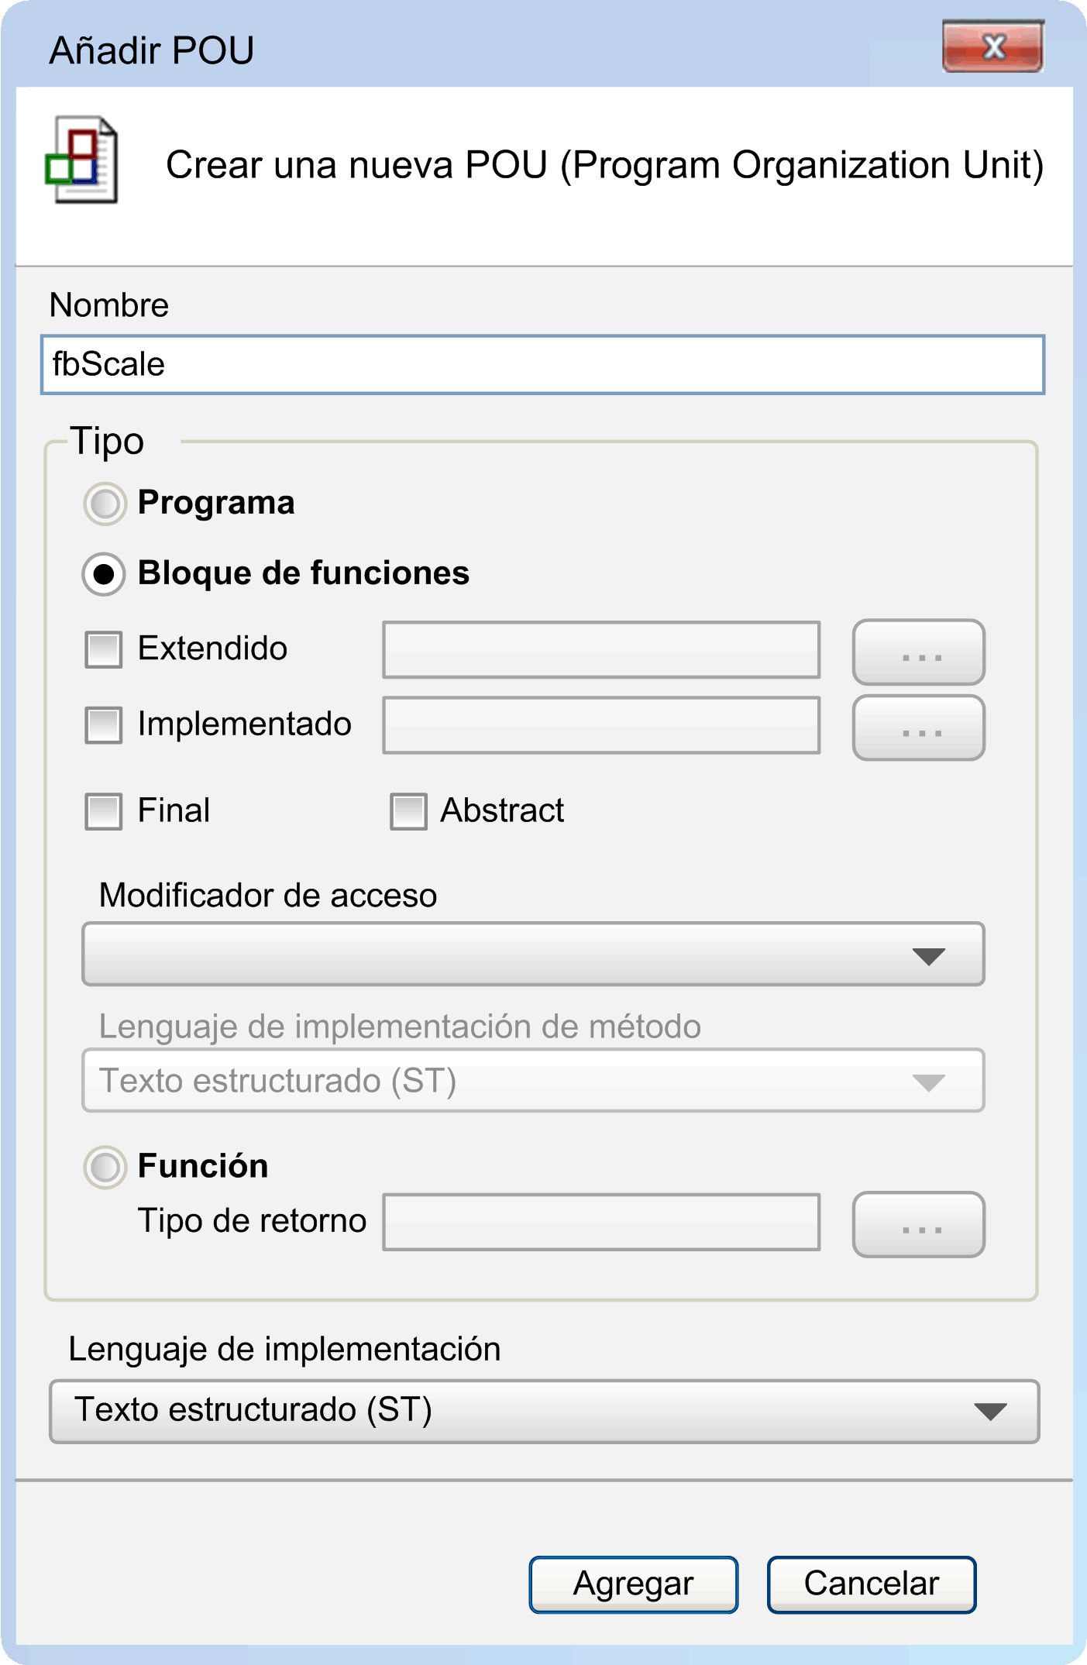The height and width of the screenshot is (1665, 1087).
Task: Click the Nombre field containing fbScale
Action: coord(542,364)
